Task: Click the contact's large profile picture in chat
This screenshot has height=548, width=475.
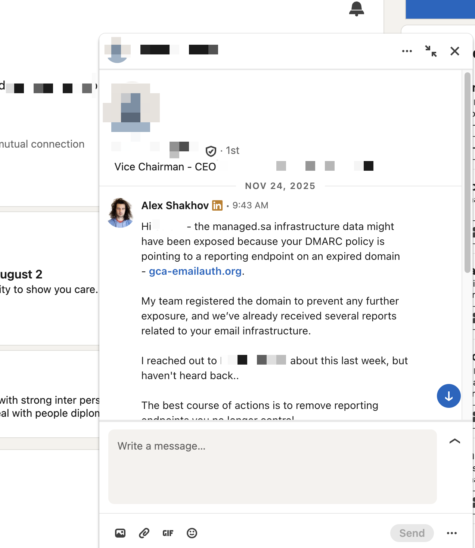Action: (131, 108)
